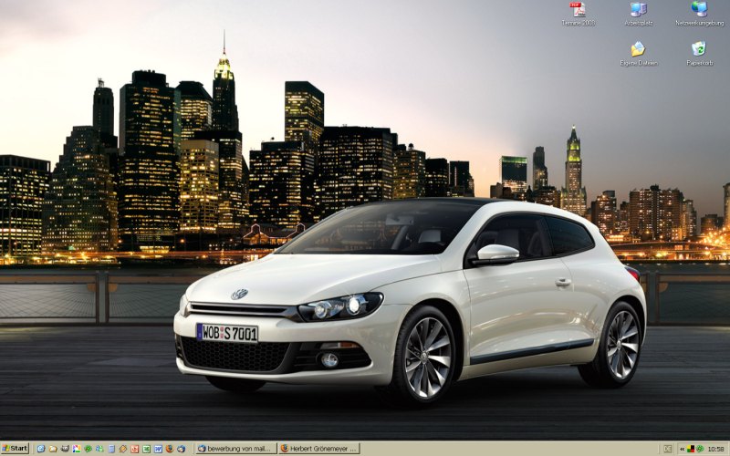Switch to the 'bewerbung von mail...' taskbar window
The image size is (730, 456).
[236, 449]
